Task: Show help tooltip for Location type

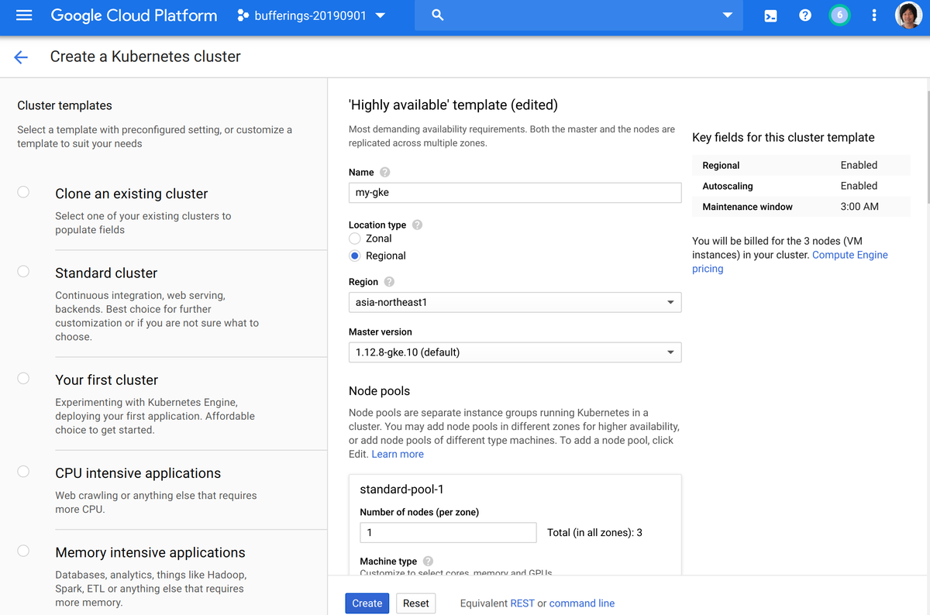Action: [417, 225]
